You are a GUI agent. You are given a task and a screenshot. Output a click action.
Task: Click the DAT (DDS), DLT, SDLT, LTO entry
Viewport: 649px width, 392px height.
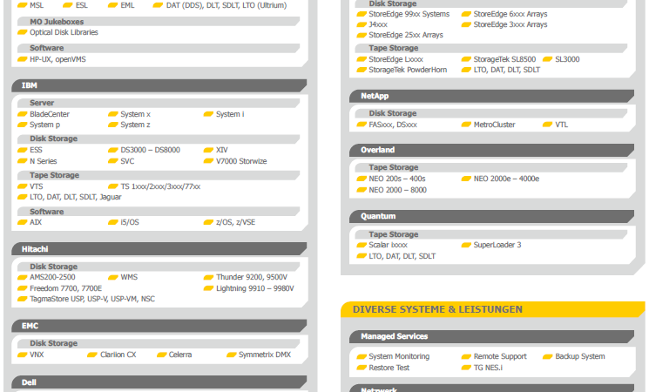tap(226, 5)
